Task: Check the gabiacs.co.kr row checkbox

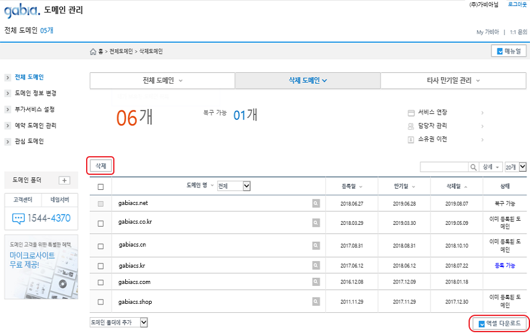Action: pos(101,223)
